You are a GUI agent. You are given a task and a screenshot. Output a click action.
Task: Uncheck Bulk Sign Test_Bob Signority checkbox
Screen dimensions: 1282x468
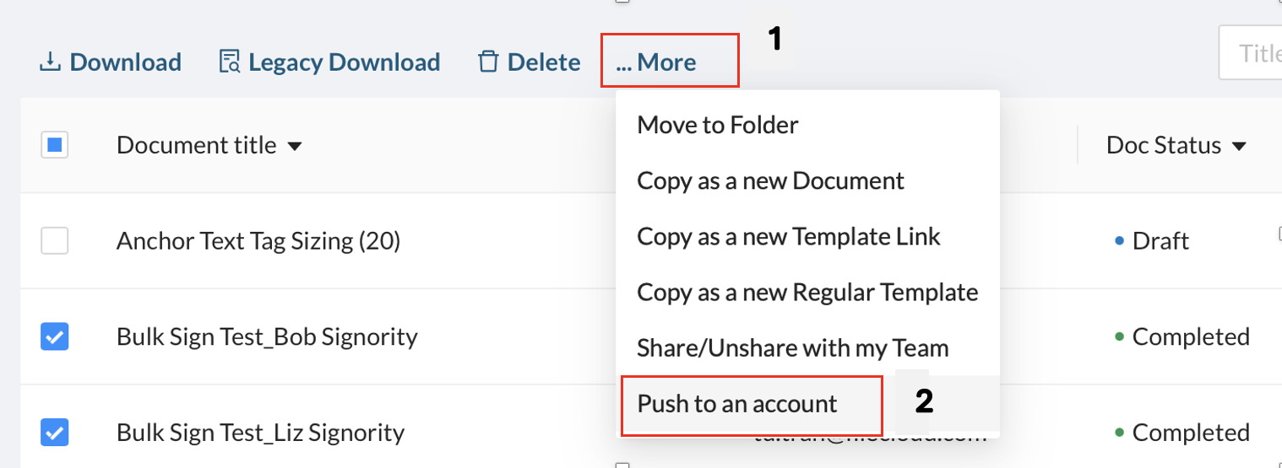pos(55,337)
